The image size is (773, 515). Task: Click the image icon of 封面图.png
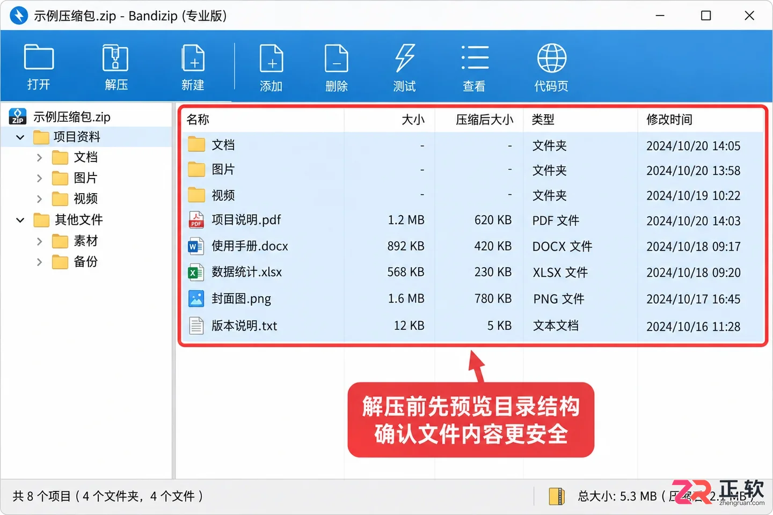[196, 298]
